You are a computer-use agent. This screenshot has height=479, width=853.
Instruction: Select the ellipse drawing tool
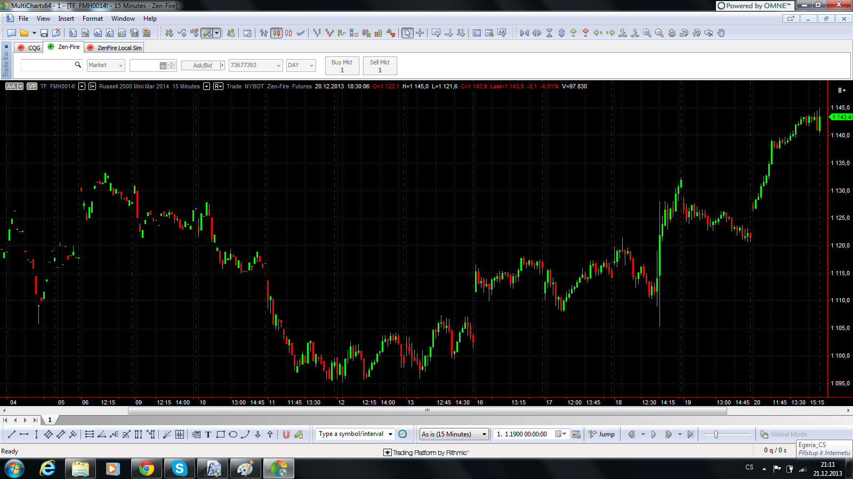coord(233,434)
